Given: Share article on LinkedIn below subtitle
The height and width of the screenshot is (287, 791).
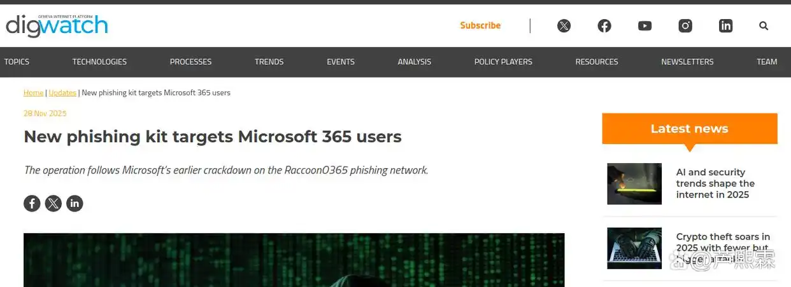Looking at the screenshot, I should [75, 203].
